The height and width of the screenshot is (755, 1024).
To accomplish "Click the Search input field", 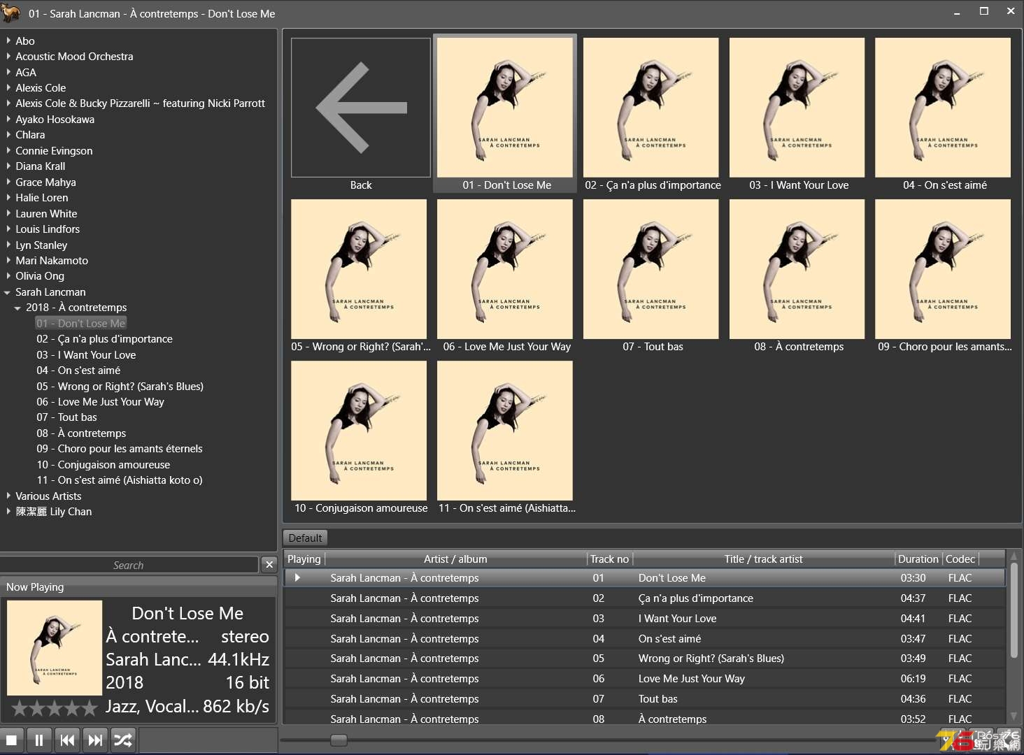I will point(129,565).
